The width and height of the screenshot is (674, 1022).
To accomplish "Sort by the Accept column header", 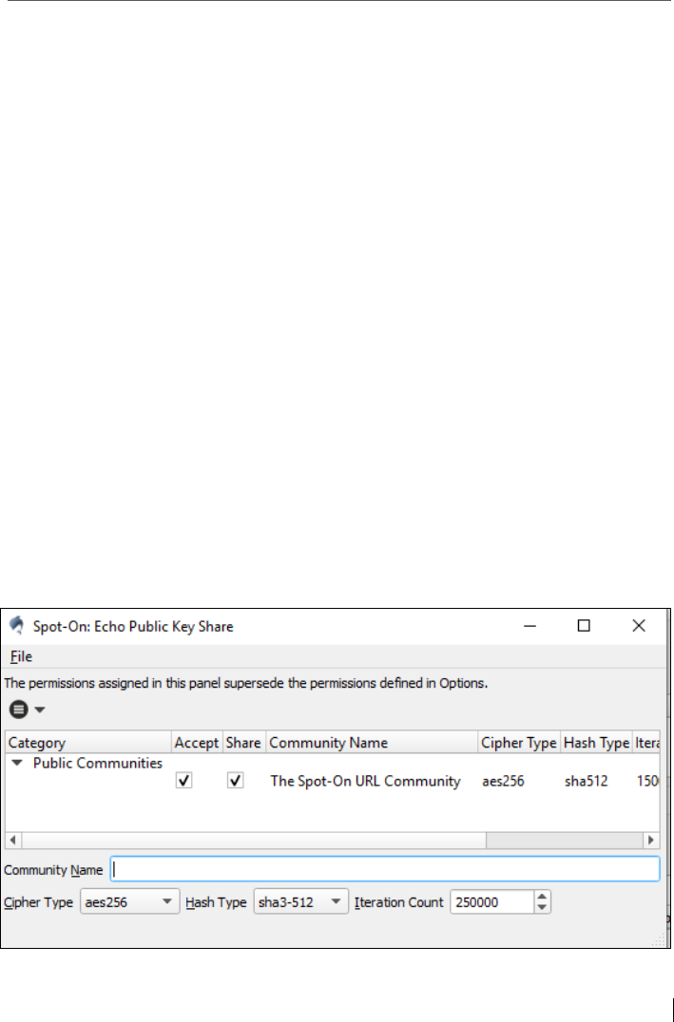I will (197, 743).
